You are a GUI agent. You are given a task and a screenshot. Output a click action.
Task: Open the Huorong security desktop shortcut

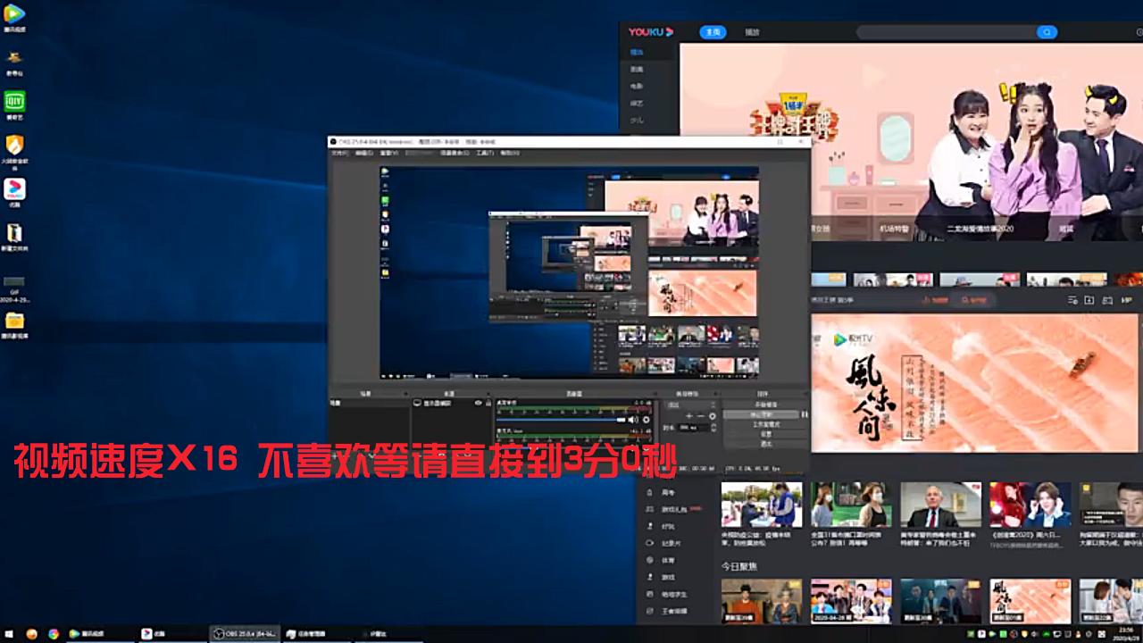click(14, 150)
